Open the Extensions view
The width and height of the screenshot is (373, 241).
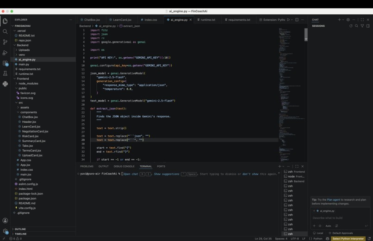pos(5,63)
